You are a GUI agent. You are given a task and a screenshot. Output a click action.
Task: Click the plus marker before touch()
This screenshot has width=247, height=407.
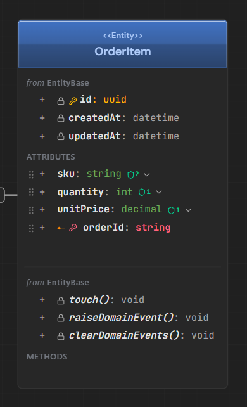pos(42,300)
